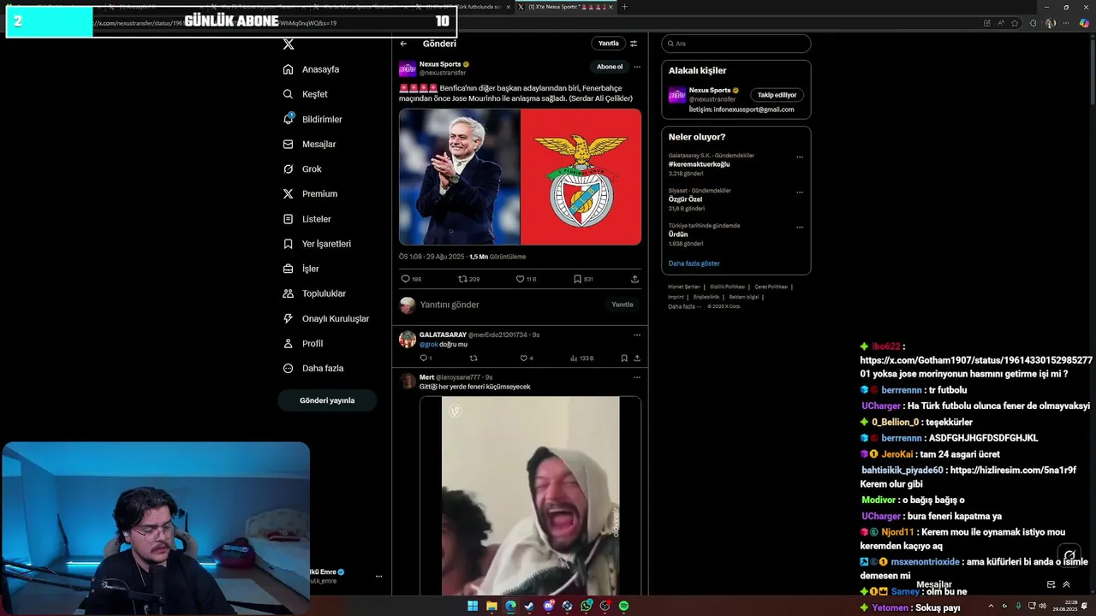Open browser settings three-dot menu
The width and height of the screenshot is (1096, 616).
pyautogui.click(x=1067, y=23)
